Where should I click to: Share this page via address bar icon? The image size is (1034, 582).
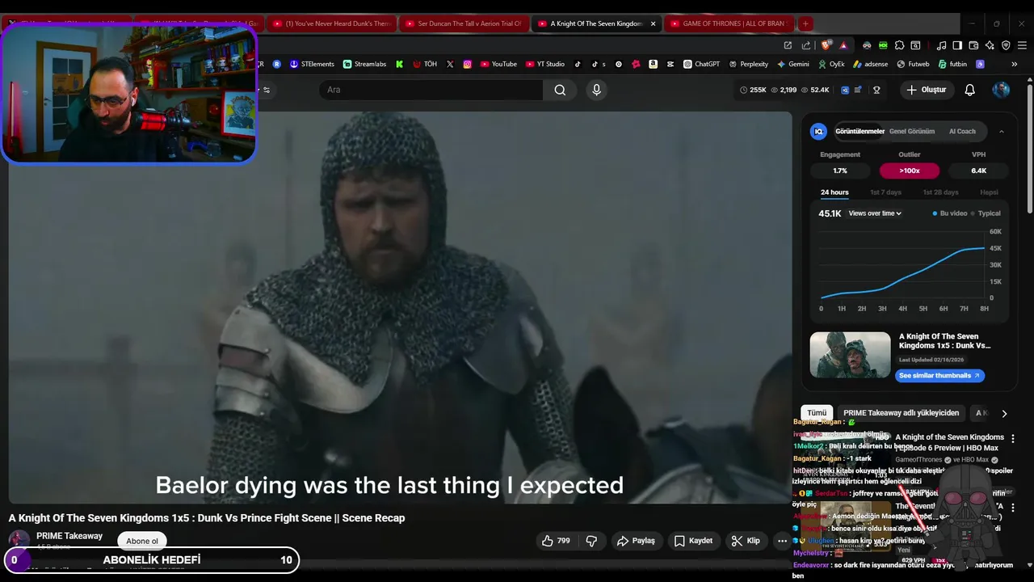805,45
